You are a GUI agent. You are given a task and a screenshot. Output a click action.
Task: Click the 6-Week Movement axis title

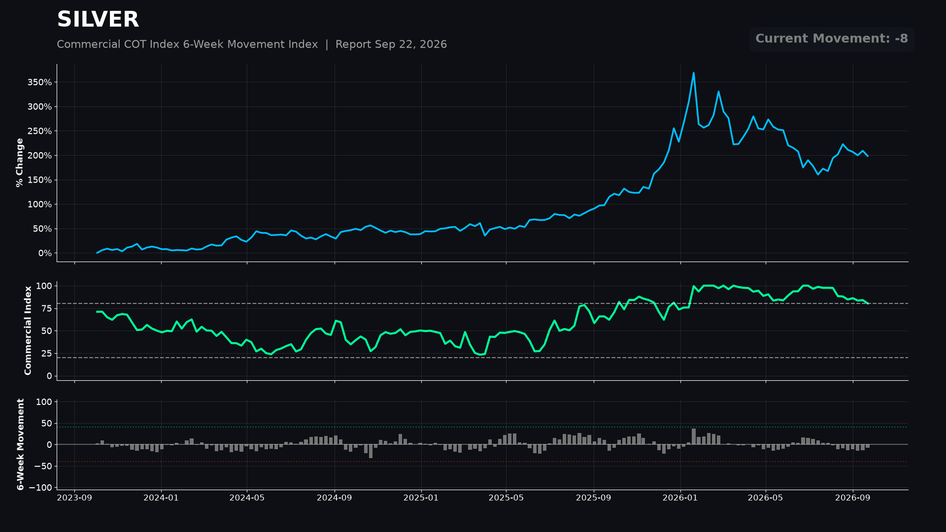pos(21,444)
